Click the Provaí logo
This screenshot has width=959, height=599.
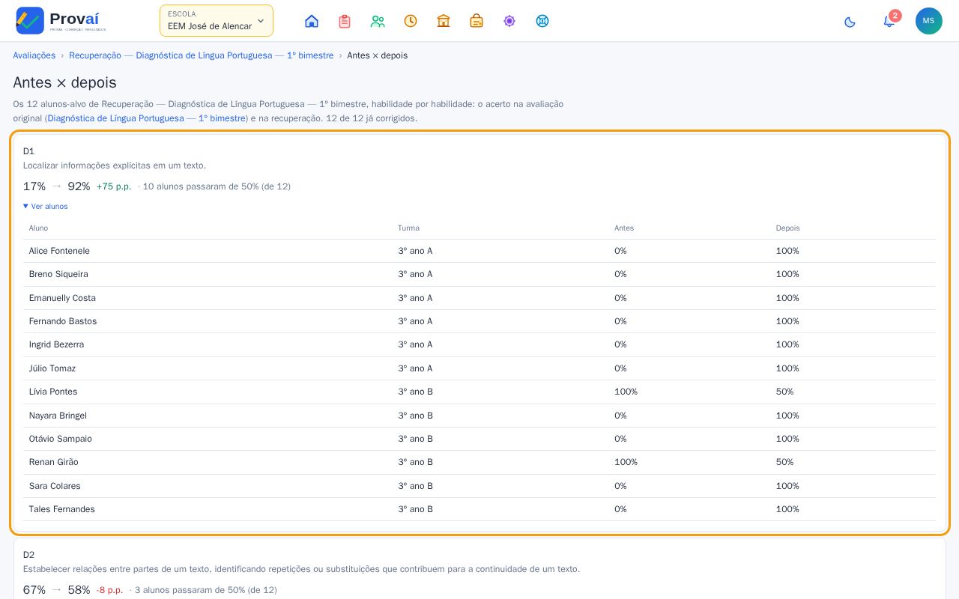click(61, 20)
